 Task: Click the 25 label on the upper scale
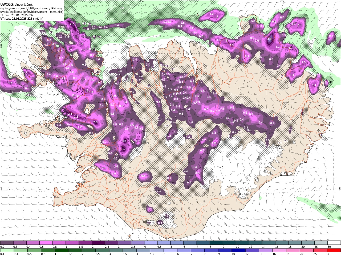316,247
